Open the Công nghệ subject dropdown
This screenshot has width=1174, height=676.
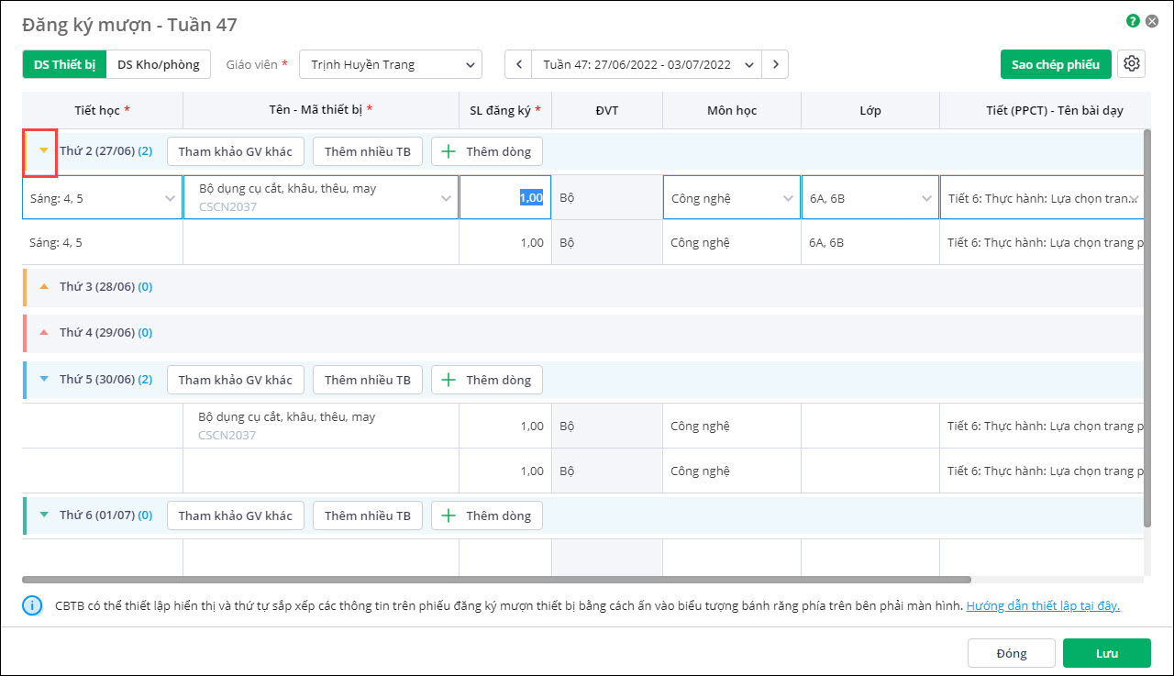[731, 198]
